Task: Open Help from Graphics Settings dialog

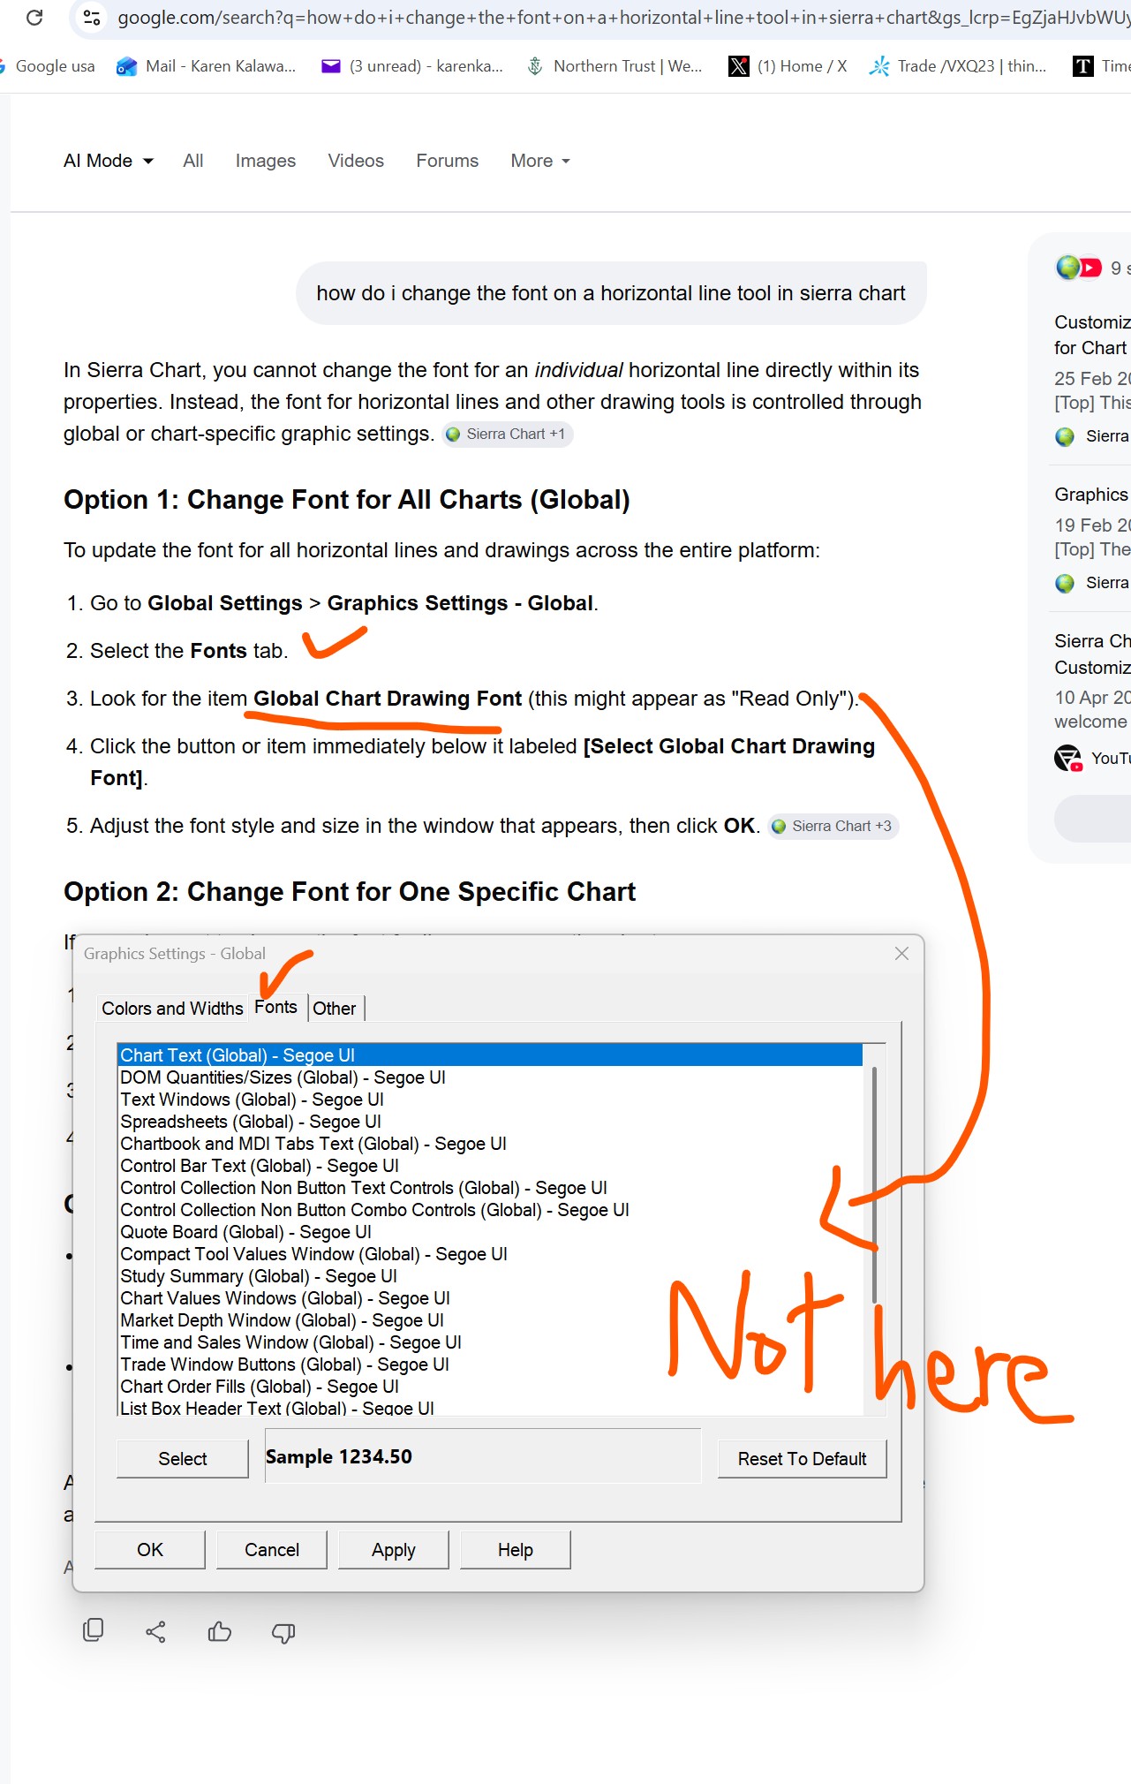Action: (516, 1550)
